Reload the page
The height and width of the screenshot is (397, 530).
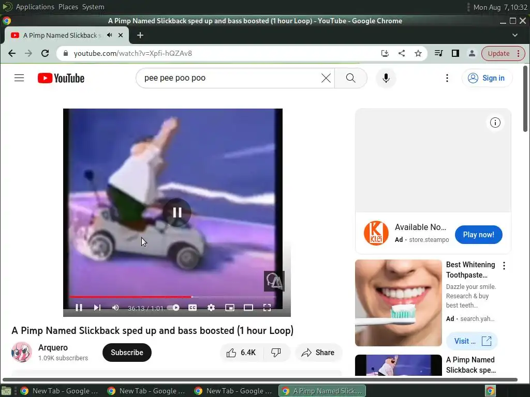45,53
